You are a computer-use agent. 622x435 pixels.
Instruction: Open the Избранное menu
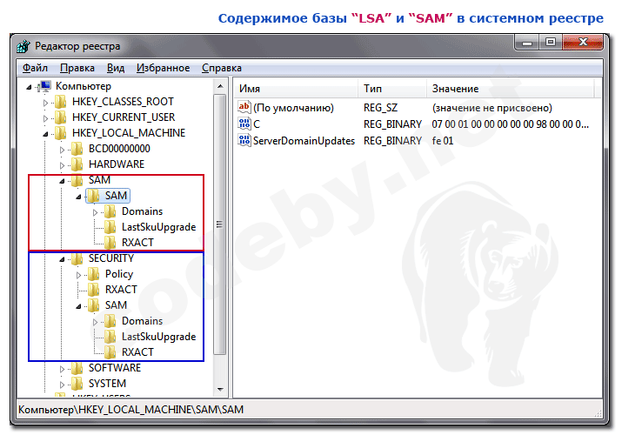[163, 68]
